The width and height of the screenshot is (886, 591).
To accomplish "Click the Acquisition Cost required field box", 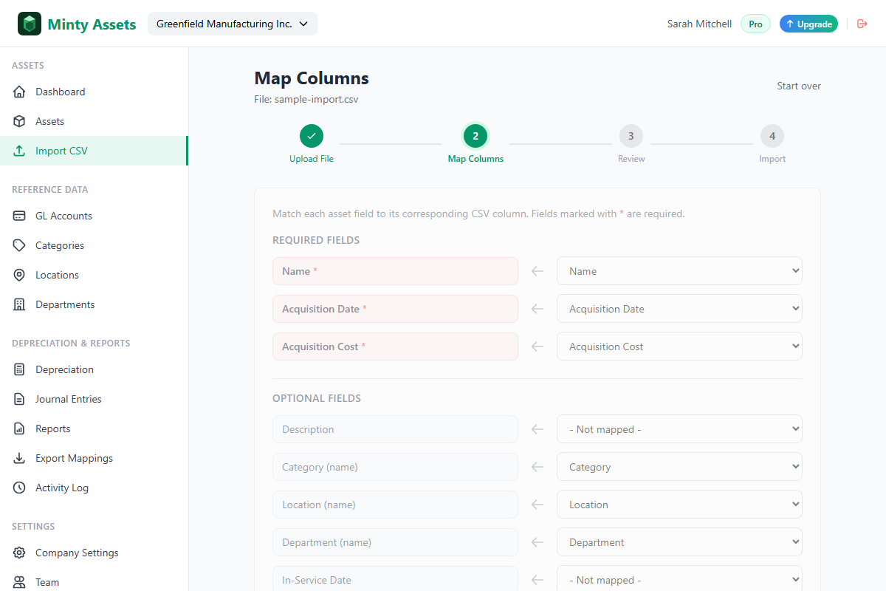I will (395, 346).
